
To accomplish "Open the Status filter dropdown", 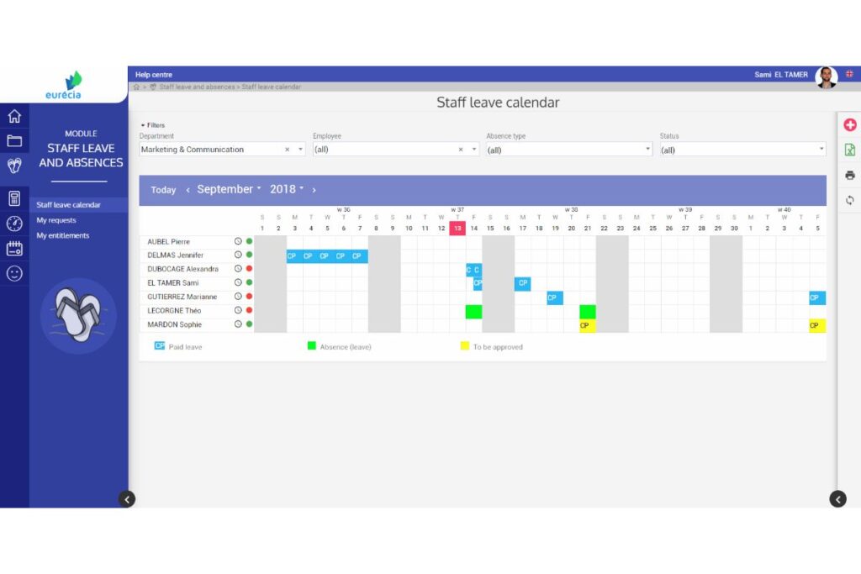I will click(742, 150).
